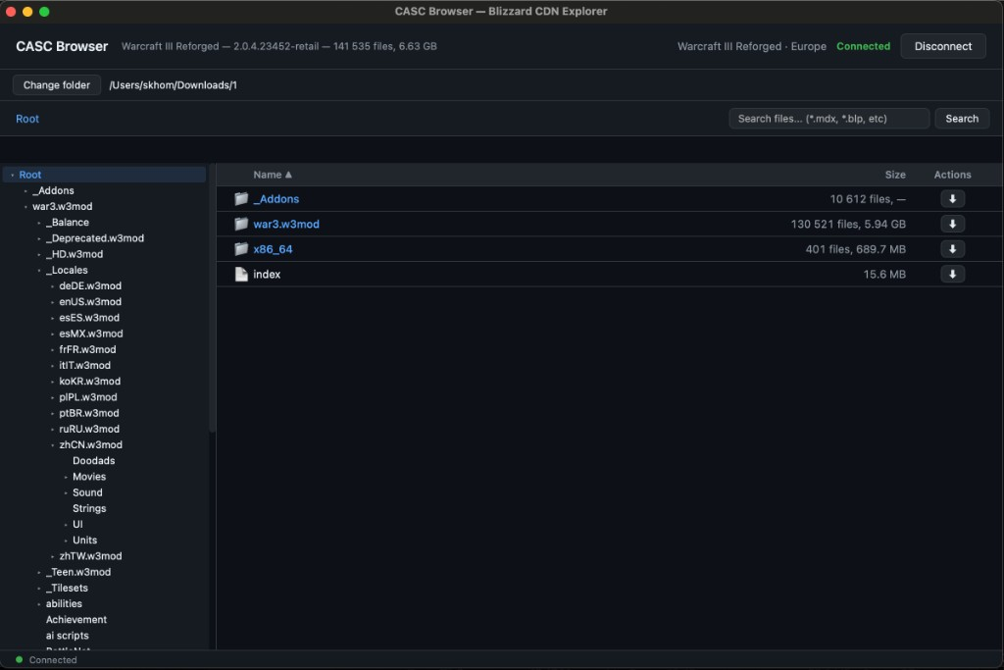The image size is (1004, 670).
Task: Click the 15.6 MB size value
Action: pyautogui.click(x=884, y=274)
